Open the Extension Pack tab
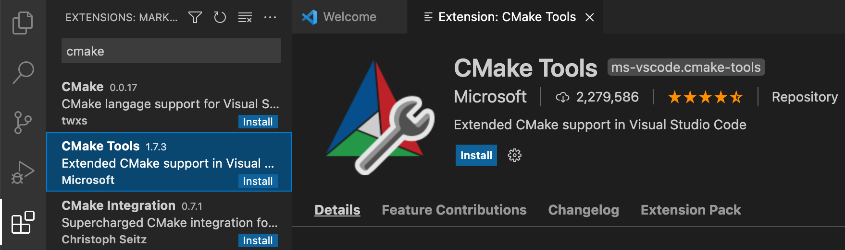The width and height of the screenshot is (845, 250). coord(690,210)
